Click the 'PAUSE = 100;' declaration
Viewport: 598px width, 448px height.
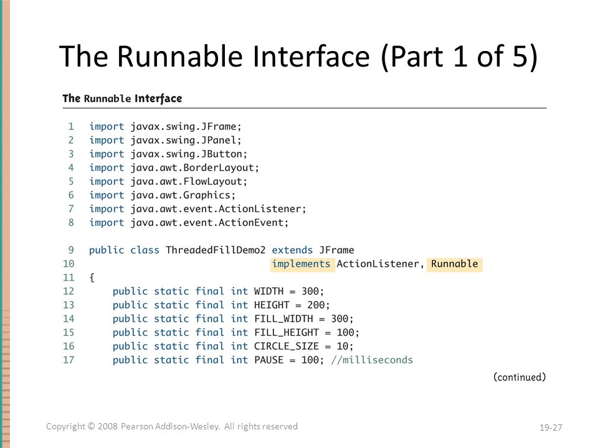[289, 360]
